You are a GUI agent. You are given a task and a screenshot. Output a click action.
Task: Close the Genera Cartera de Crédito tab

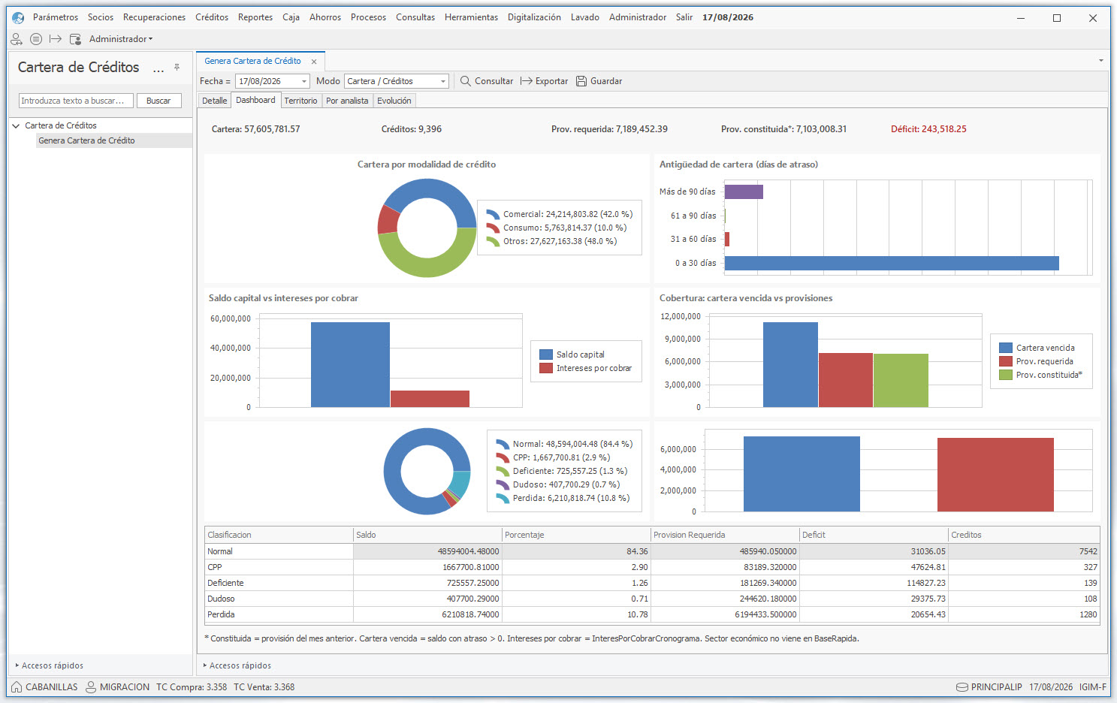[314, 62]
